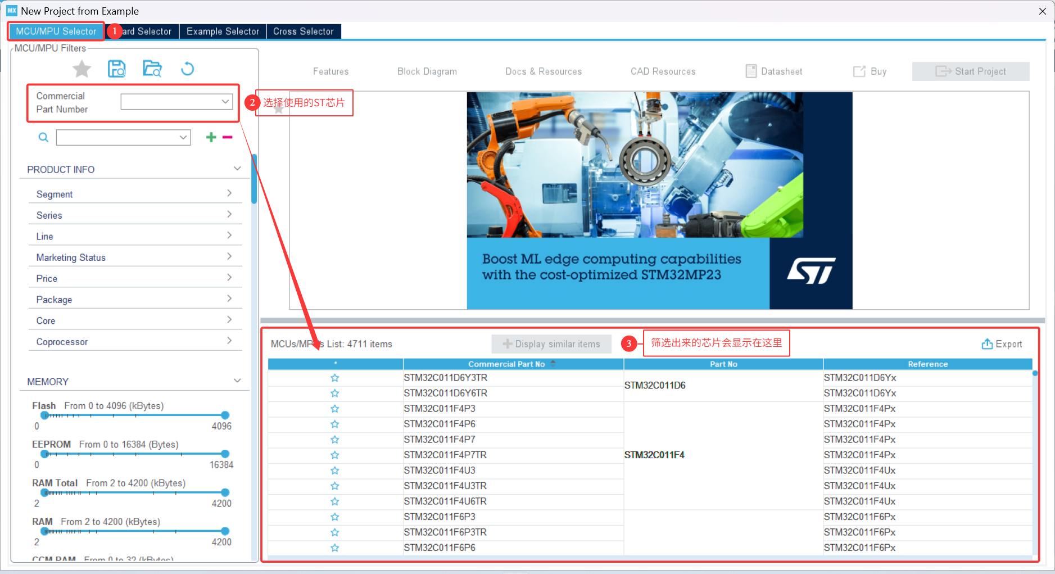Expand the Marketing Status filter
This screenshot has height=574, width=1055.
tap(229, 256)
